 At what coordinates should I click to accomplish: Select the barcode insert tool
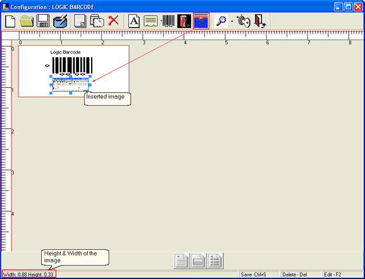[168, 21]
